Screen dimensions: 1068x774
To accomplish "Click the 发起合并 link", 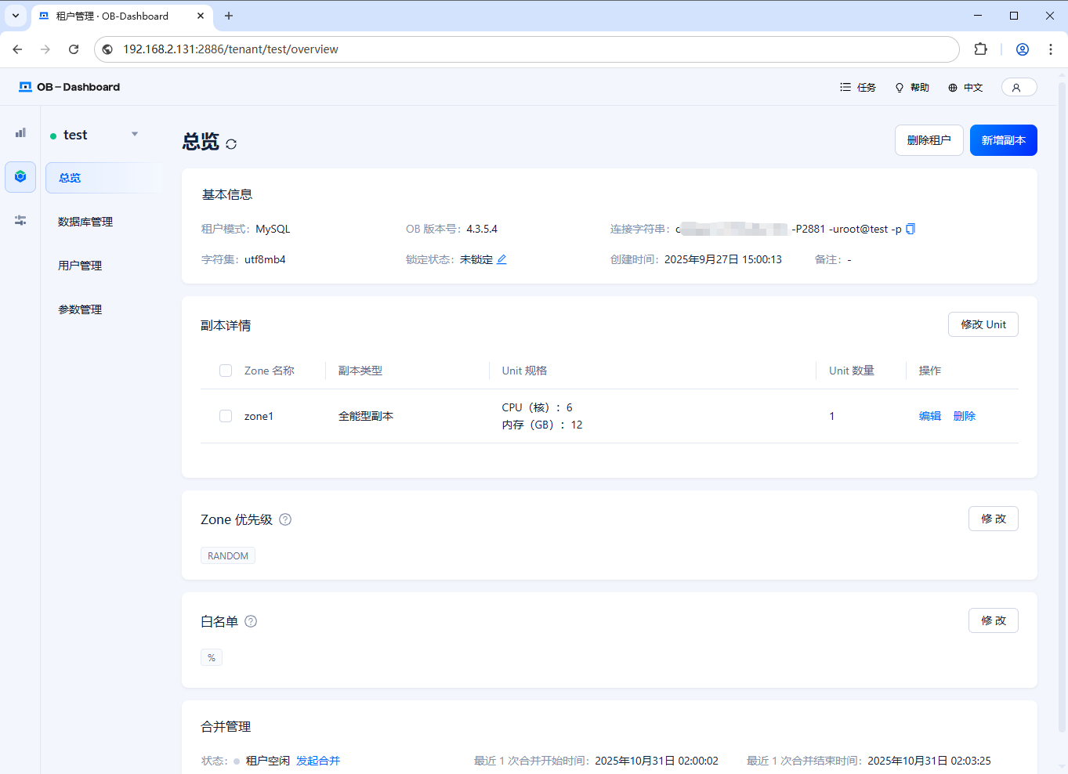I will click(318, 761).
